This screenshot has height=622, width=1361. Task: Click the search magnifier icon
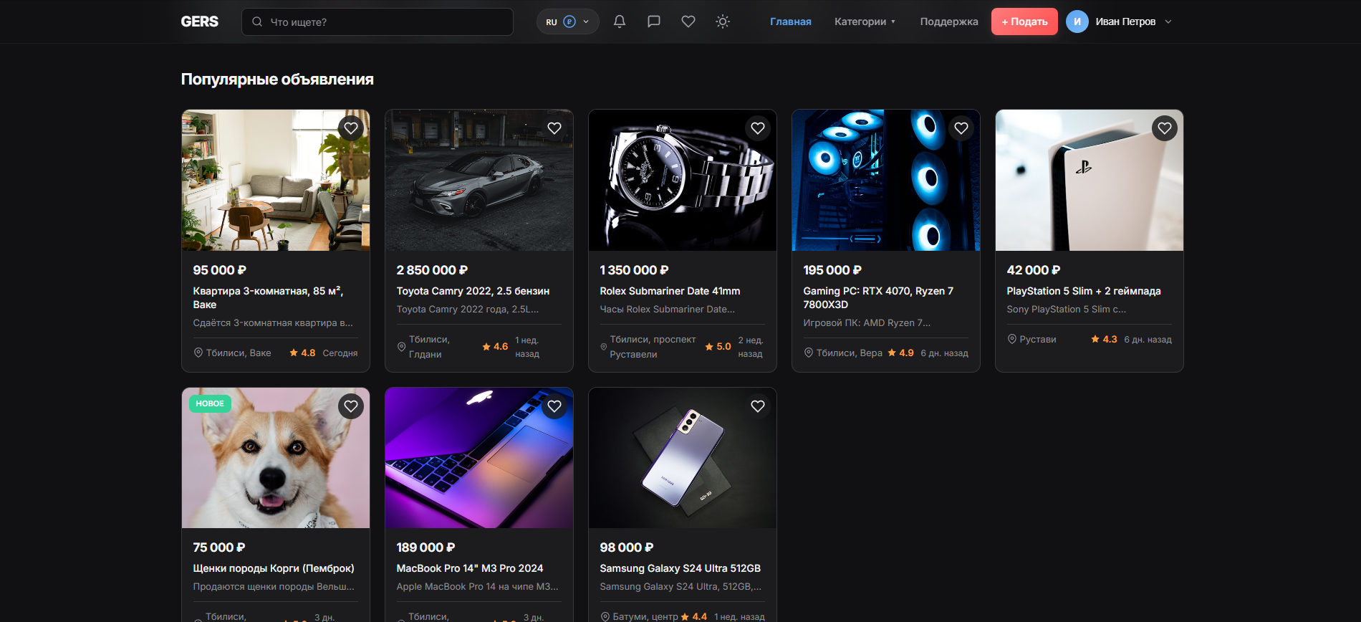(257, 21)
